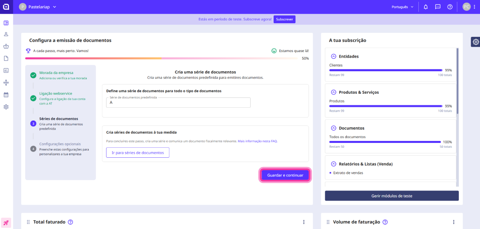Open the Pastelariap company dropdown
The height and width of the screenshot is (229, 480).
coord(38,7)
